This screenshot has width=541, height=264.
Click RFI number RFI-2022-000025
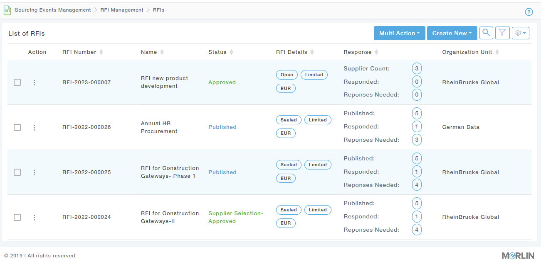click(x=86, y=172)
